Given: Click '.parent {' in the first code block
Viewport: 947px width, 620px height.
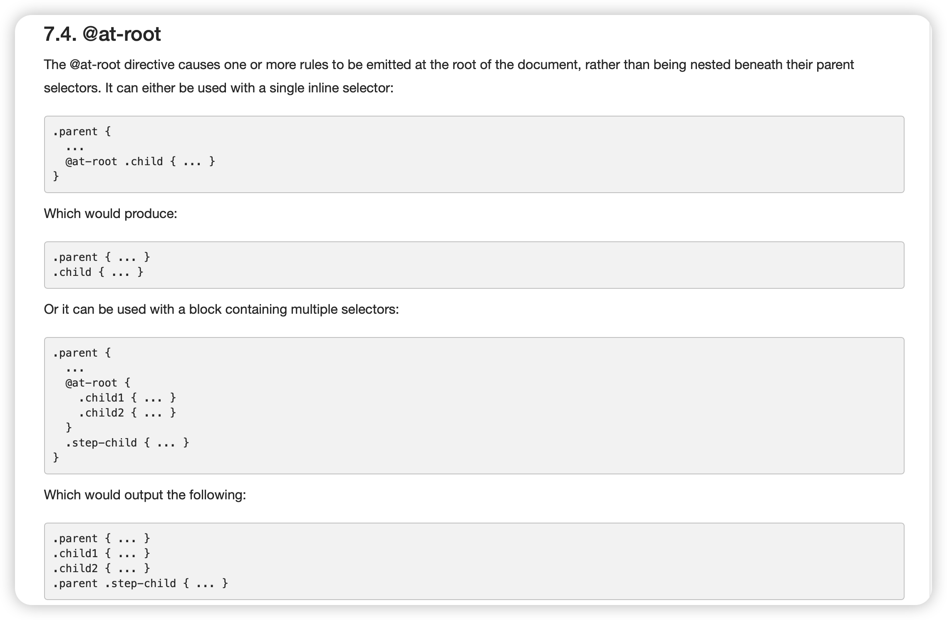Looking at the screenshot, I should pos(82,131).
